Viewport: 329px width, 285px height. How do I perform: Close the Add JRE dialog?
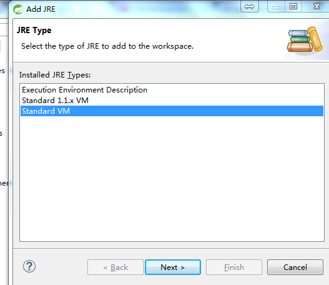317,6
